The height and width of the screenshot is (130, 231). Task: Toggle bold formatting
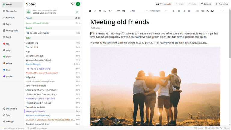(x=90, y=11)
